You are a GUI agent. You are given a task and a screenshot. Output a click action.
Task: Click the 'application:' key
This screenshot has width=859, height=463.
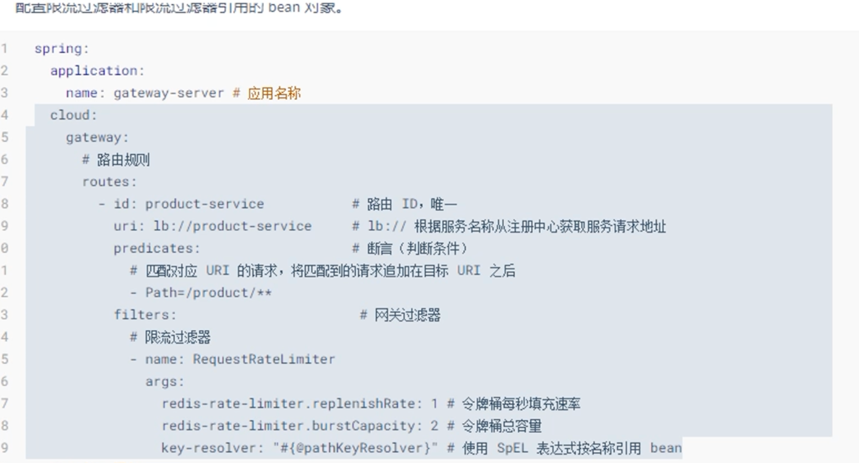tap(97, 71)
